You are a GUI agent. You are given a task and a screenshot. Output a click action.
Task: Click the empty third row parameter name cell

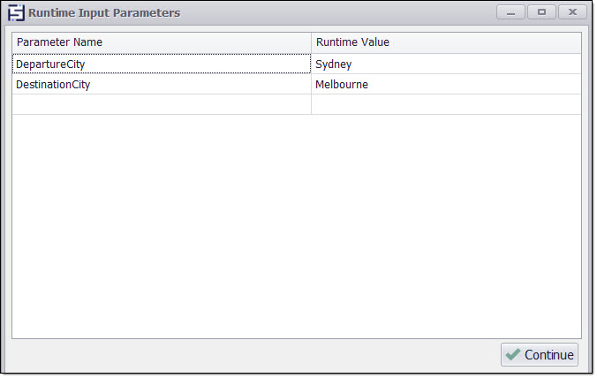pos(162,104)
